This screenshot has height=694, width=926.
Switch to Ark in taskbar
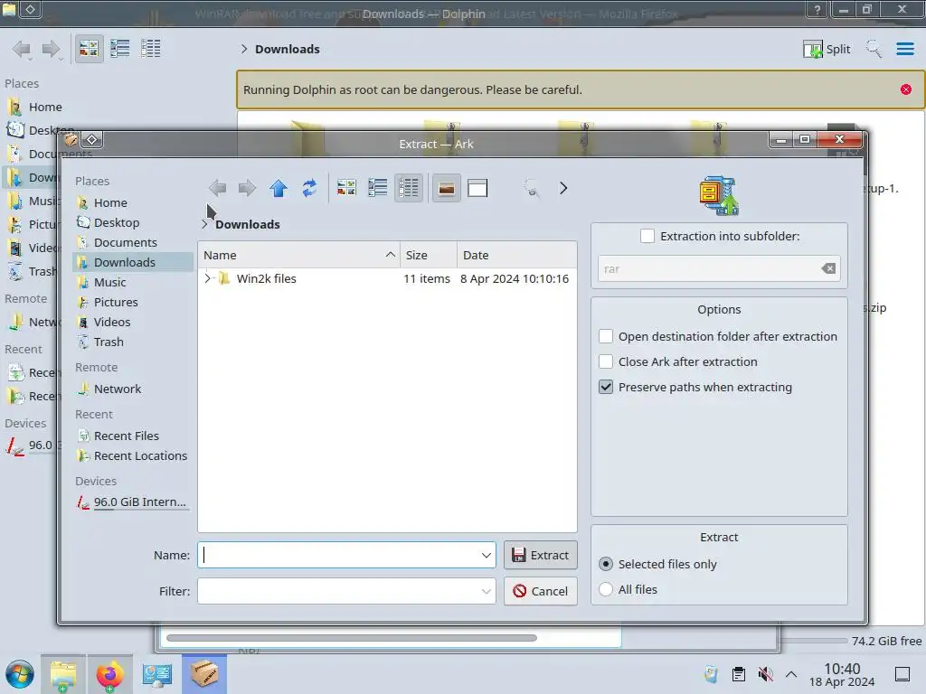[x=204, y=674]
